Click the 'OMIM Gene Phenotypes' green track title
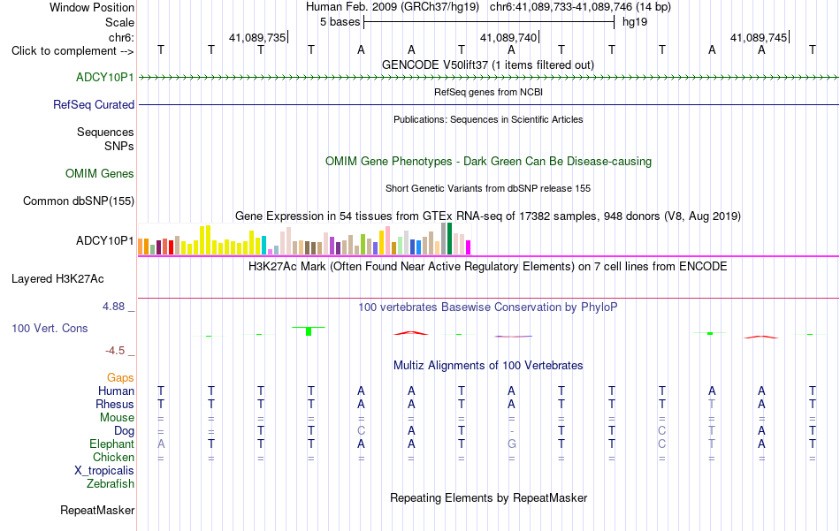The image size is (840, 531). (488, 161)
